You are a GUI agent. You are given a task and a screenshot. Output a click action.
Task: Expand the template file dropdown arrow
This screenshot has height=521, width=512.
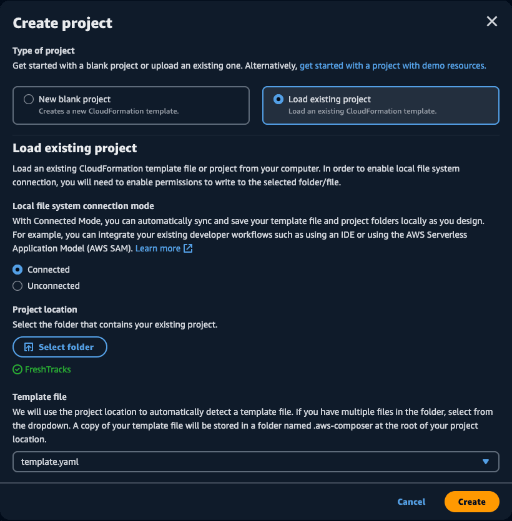point(485,462)
